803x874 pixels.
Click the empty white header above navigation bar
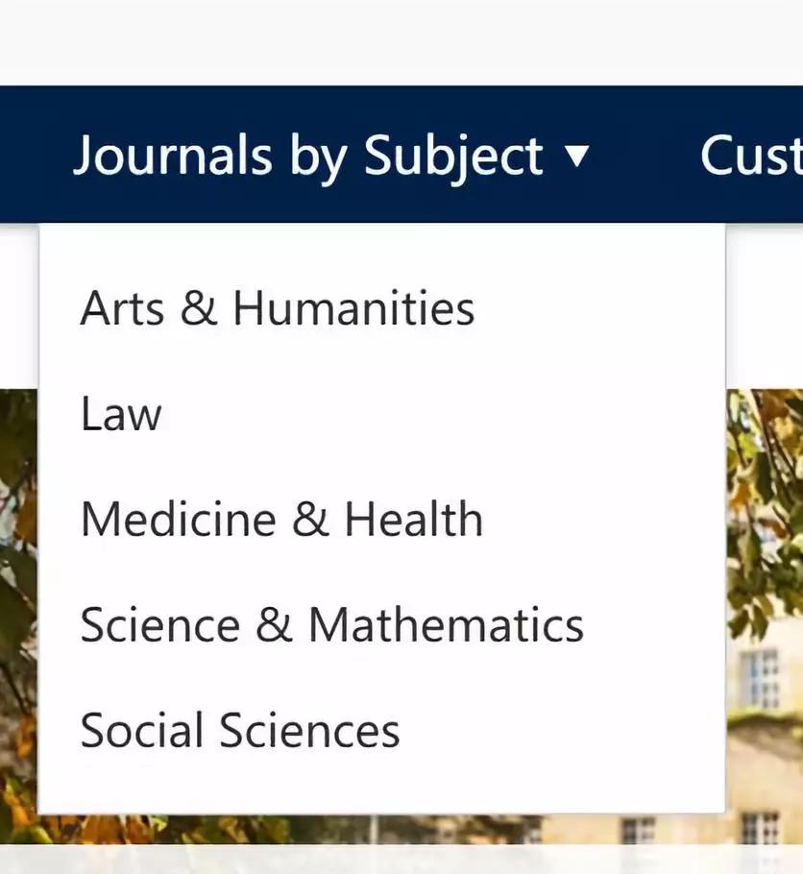coord(401,42)
